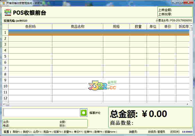Click 取单F9 in the bottom bar
This screenshot has height=136, width=195.
pos(98,132)
